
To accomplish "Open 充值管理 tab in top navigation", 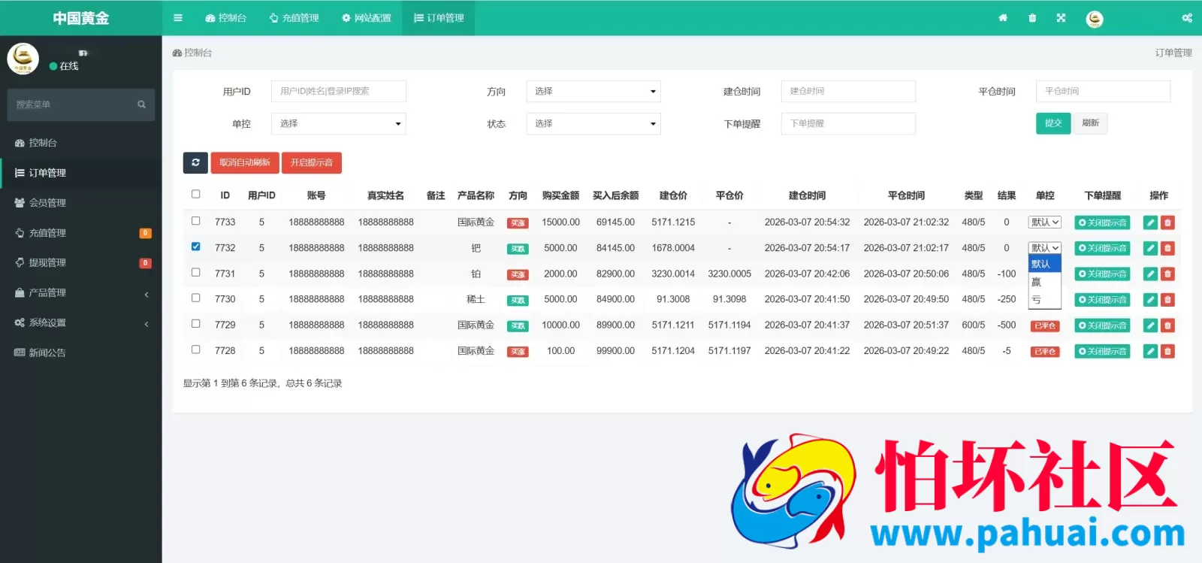I will [294, 17].
